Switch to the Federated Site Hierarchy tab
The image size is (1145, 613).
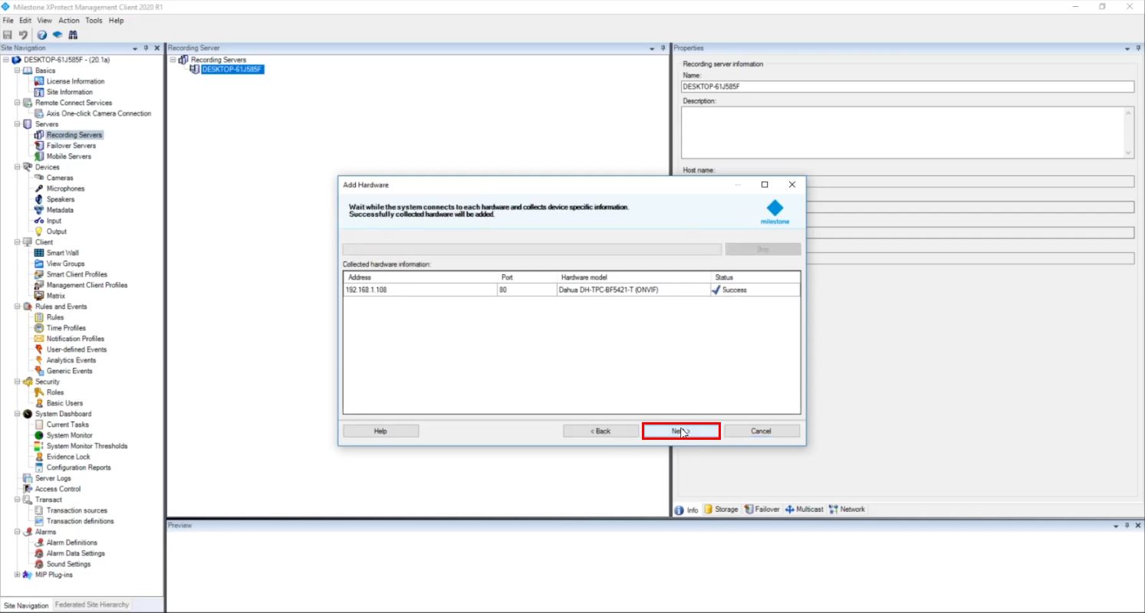tap(92, 605)
